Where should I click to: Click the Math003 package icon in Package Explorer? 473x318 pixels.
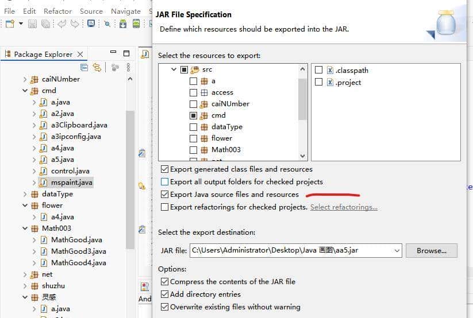click(34, 228)
